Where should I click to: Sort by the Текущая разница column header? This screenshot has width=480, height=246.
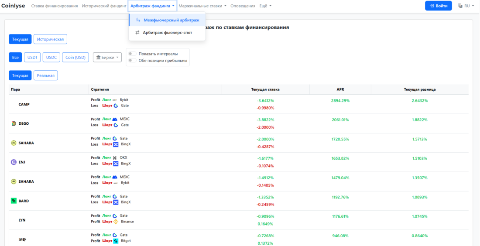(420, 89)
